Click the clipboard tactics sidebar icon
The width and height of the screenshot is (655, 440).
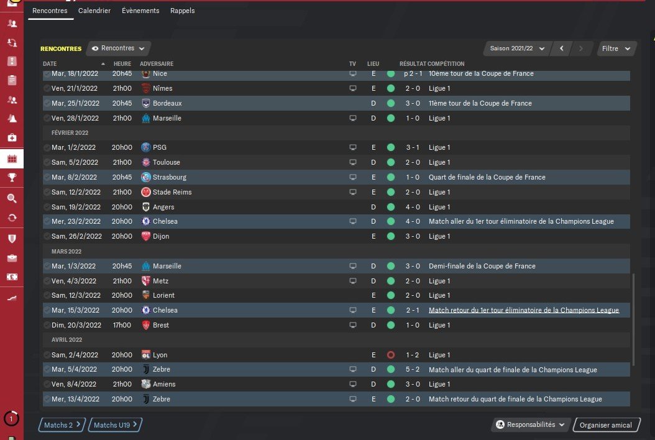coord(12,80)
